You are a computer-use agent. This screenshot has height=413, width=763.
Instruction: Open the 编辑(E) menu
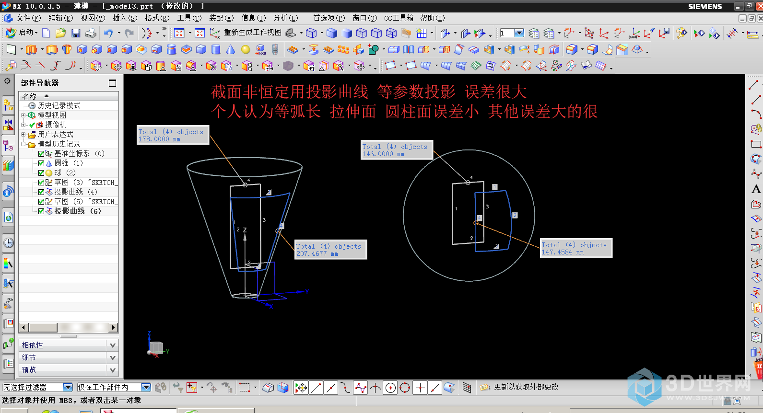point(60,18)
